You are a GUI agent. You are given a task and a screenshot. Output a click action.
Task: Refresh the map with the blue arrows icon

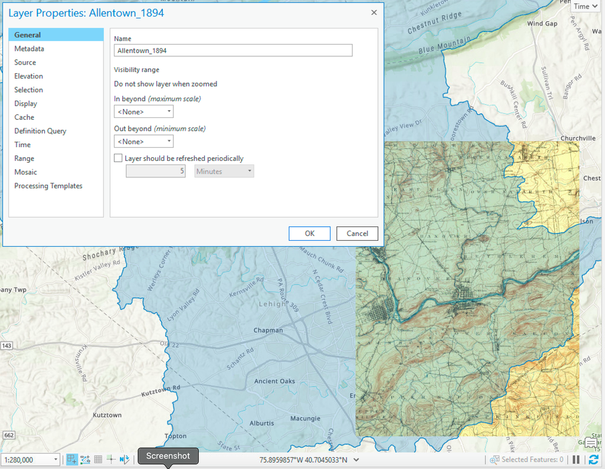593,459
